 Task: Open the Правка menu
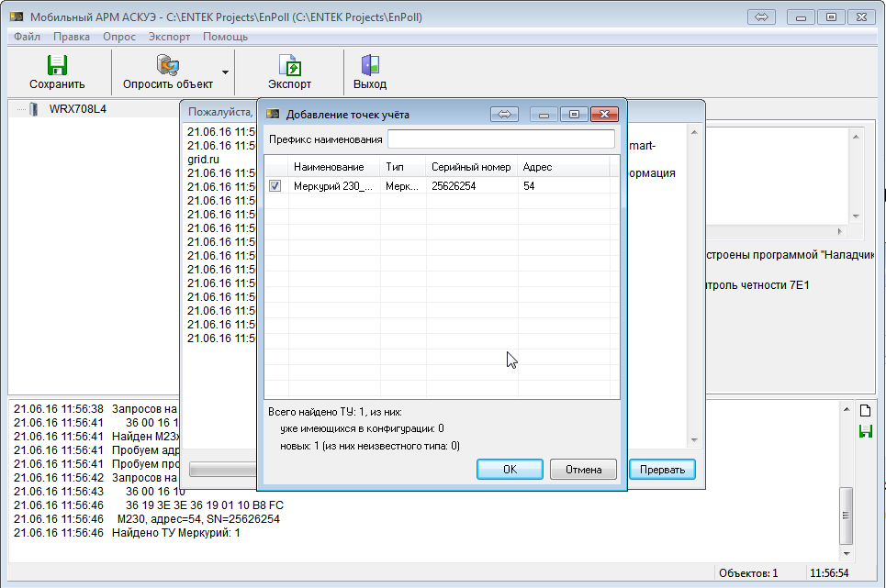click(x=72, y=37)
